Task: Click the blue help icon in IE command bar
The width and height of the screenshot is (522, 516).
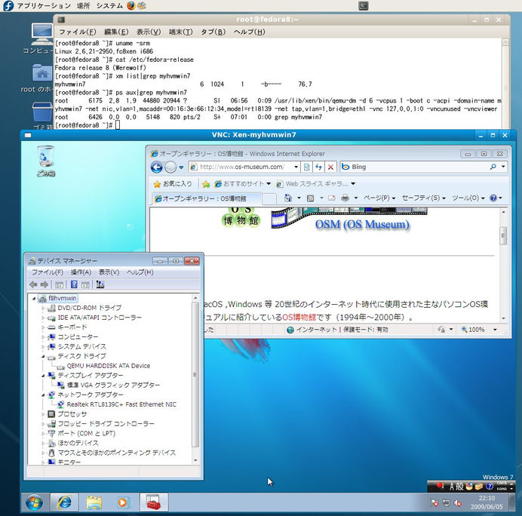Action: (x=493, y=198)
